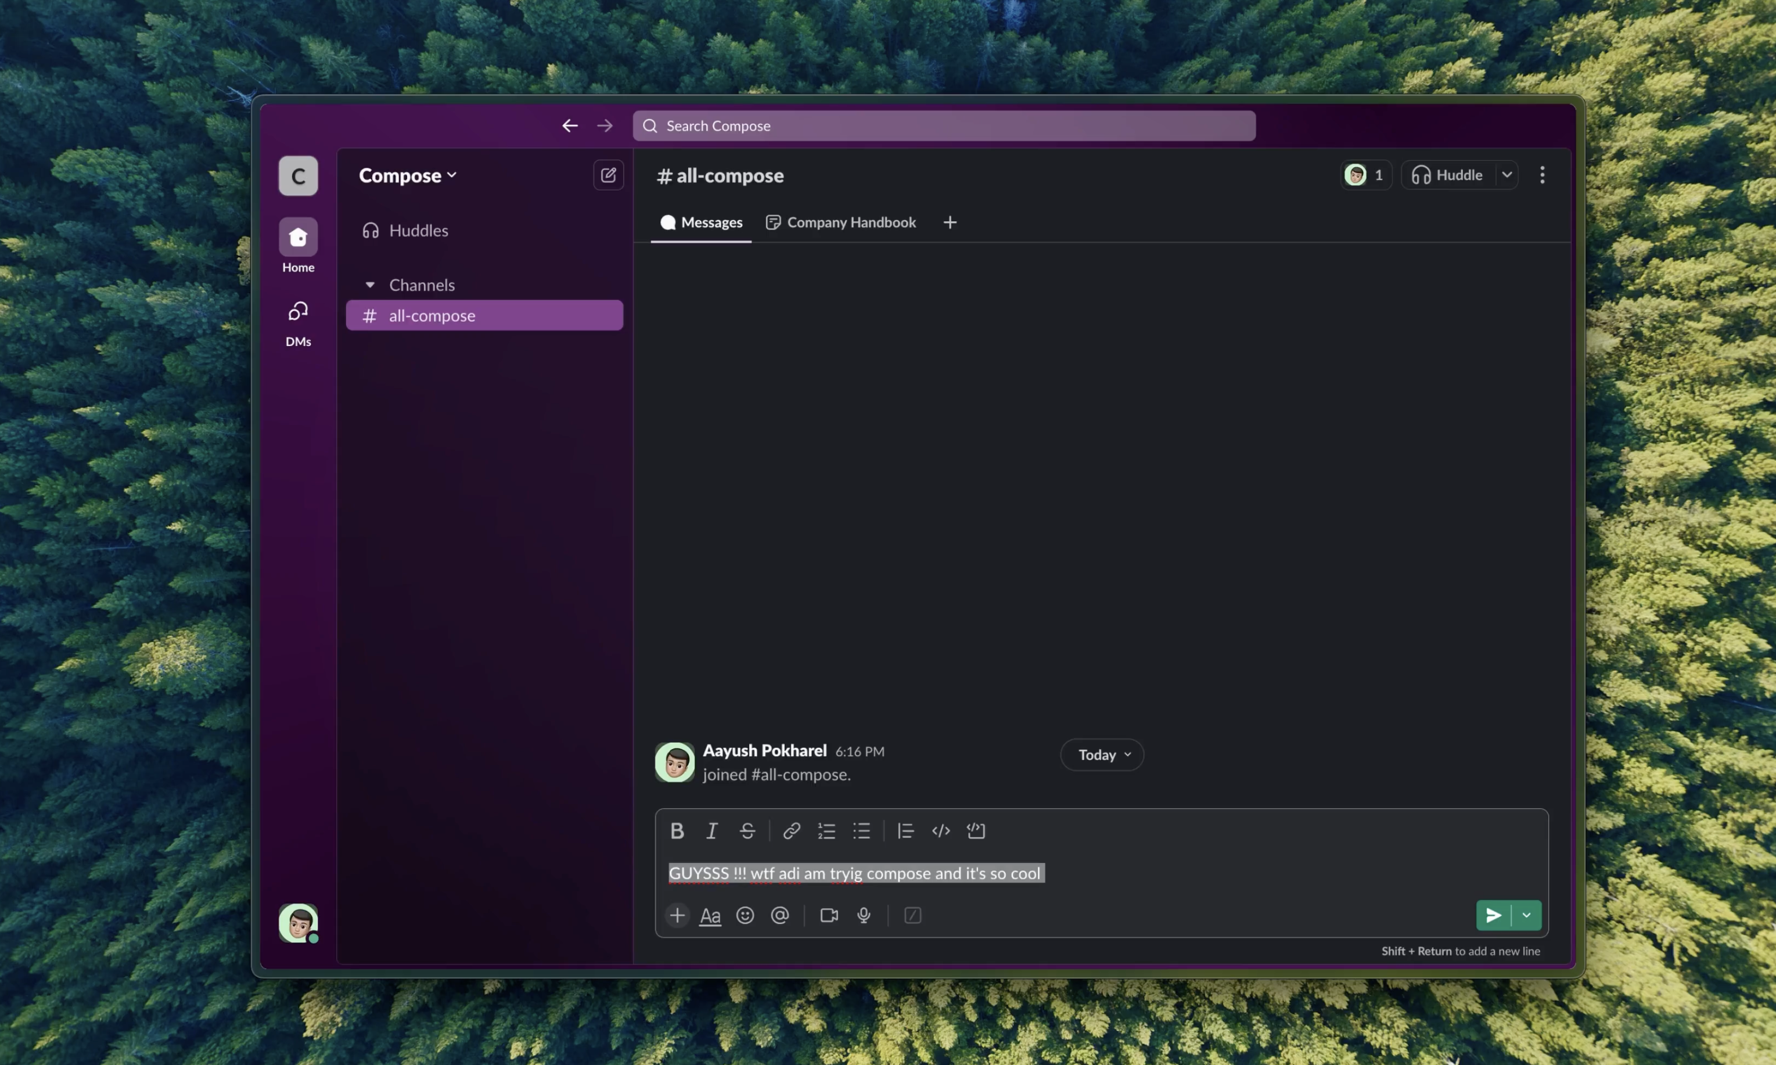View channel members list
Screen dimensions: 1776x1065
coord(1366,175)
